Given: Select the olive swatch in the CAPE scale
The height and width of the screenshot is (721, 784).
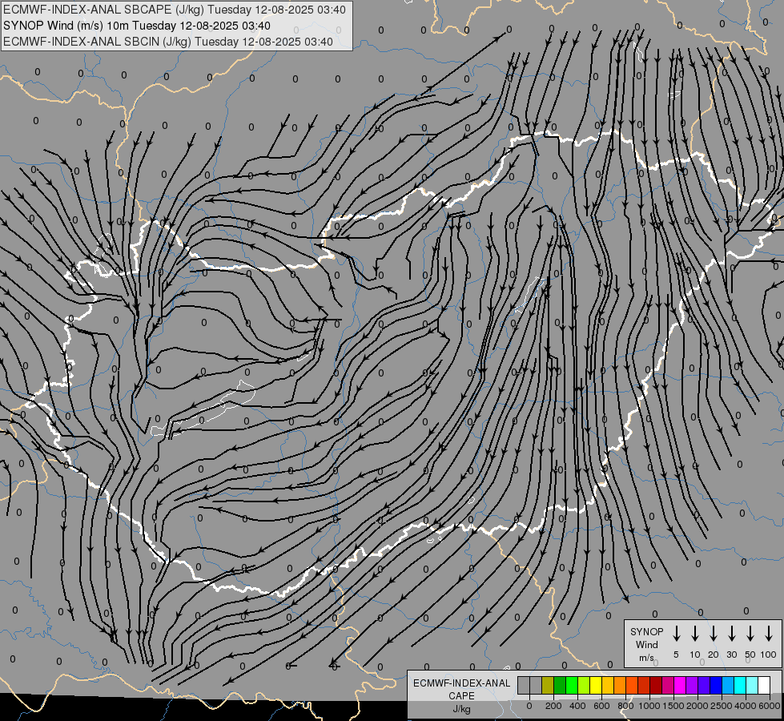Looking at the screenshot, I should pyautogui.click(x=548, y=685).
